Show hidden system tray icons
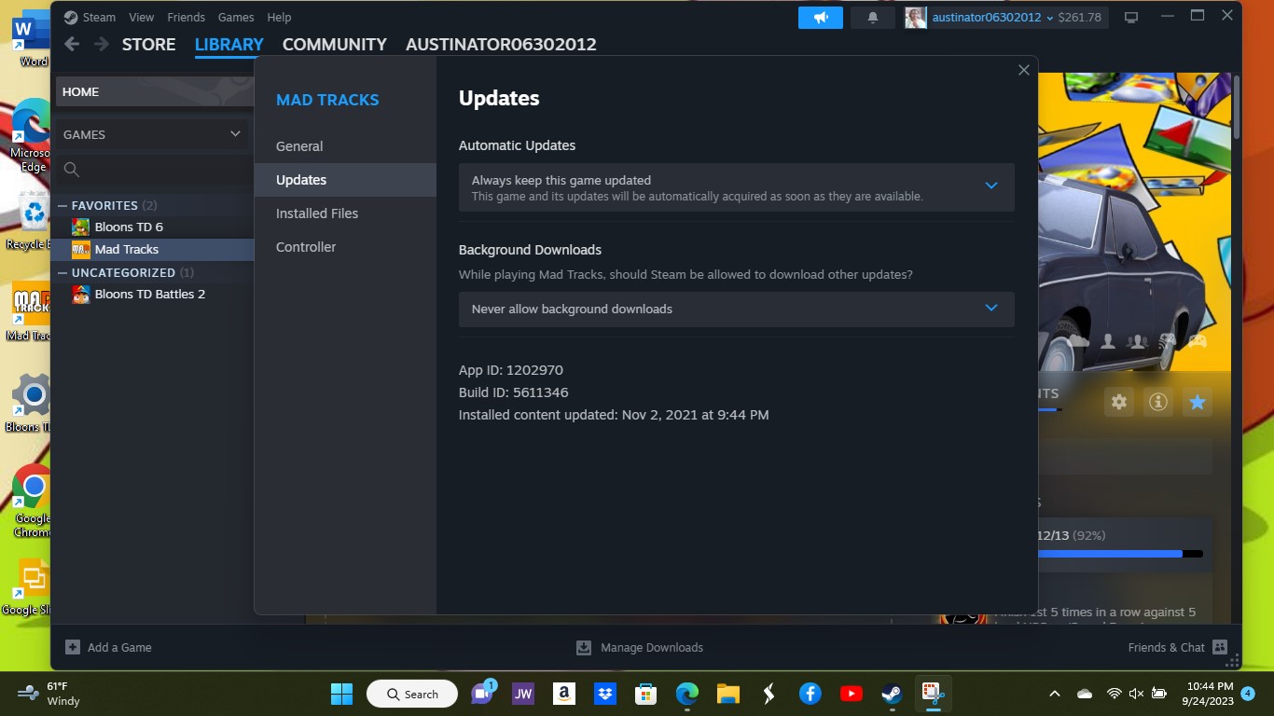 [1055, 694]
